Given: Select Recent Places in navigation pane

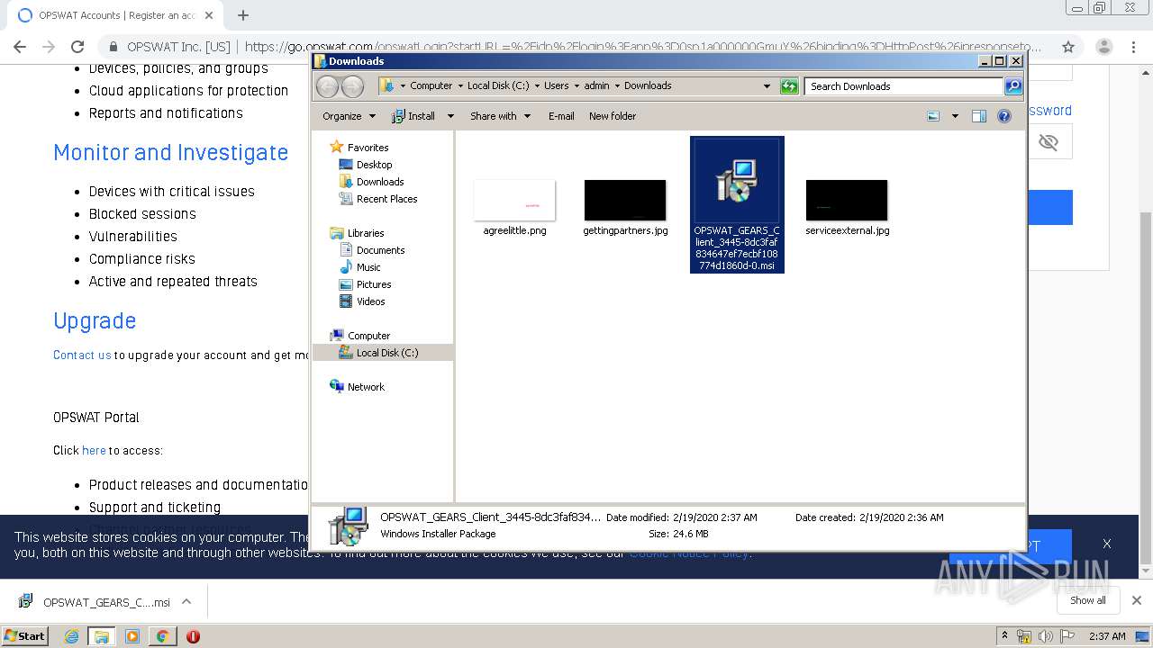Looking at the screenshot, I should (x=378, y=199).
